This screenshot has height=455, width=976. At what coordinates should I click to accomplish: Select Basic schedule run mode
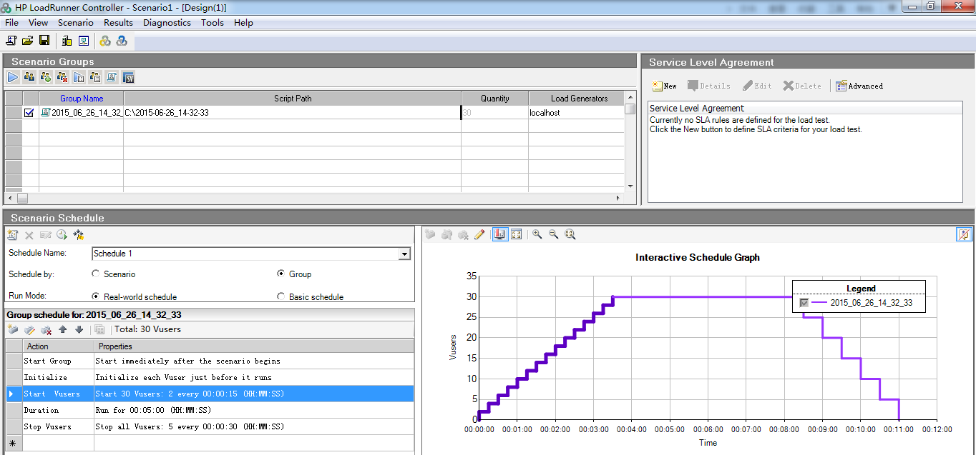(x=281, y=296)
